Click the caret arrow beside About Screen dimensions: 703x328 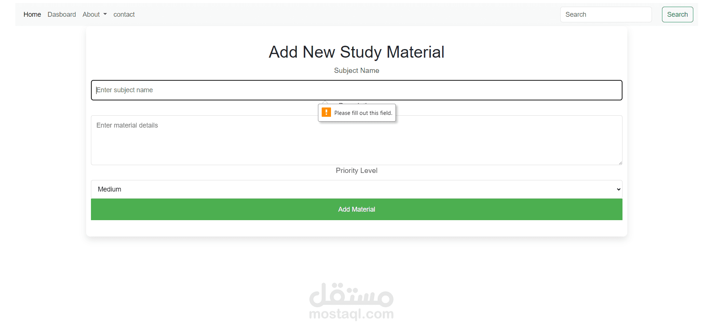pos(105,15)
